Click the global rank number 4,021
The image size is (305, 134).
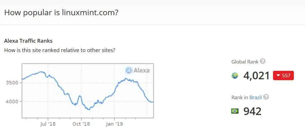pos(256,75)
